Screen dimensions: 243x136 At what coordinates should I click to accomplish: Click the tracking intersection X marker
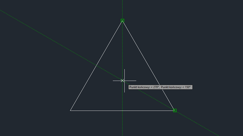coord(122,80)
